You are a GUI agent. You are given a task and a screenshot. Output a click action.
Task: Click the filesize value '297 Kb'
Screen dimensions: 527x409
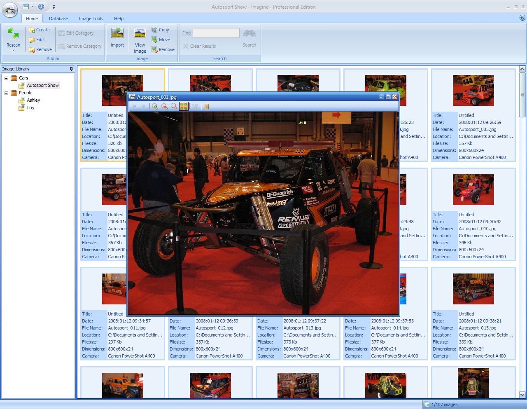coord(115,342)
